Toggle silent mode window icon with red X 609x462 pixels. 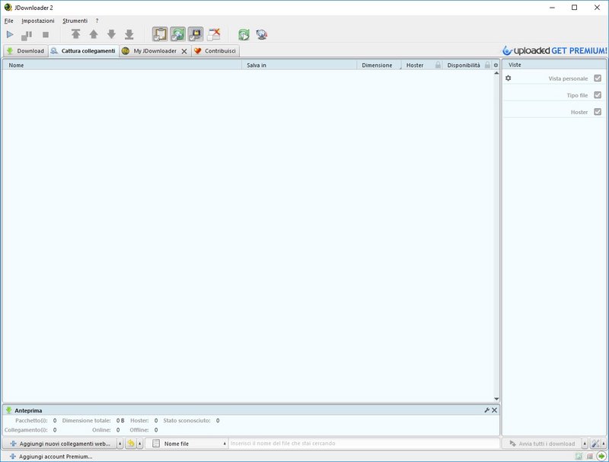click(x=214, y=34)
